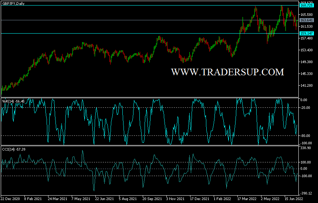Image resolution: width=318 pixels, height=203 pixels.
Task: Select the 15 Jun 2022 date label
Action: tap(294, 199)
